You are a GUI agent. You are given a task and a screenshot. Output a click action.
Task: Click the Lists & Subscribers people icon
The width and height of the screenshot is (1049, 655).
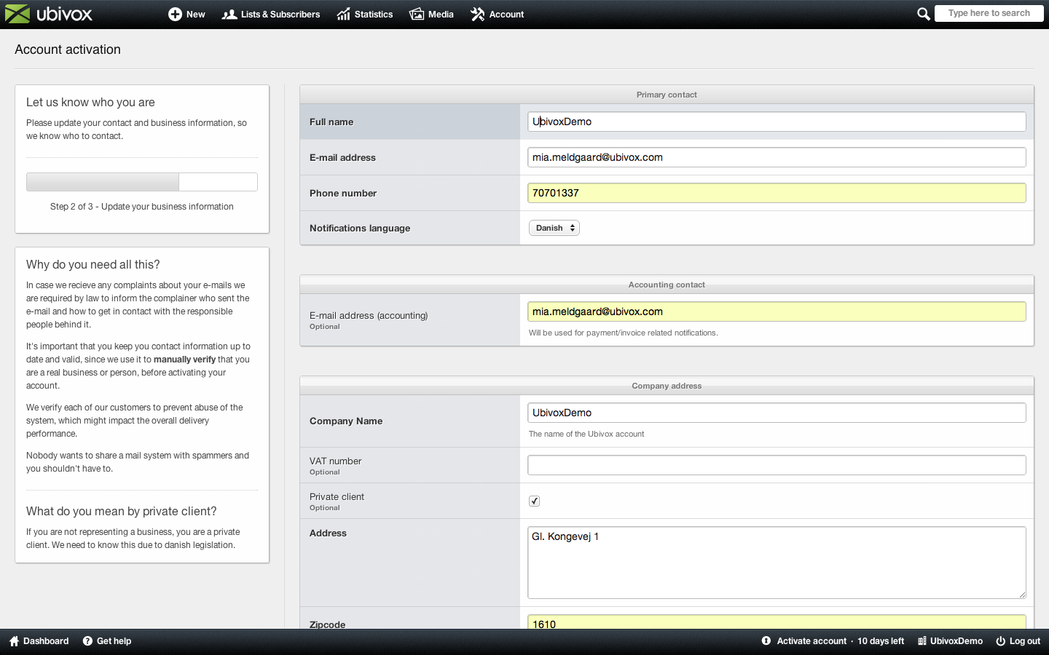(x=229, y=14)
